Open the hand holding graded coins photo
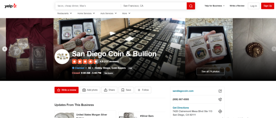The height and width of the screenshot is (118, 276). pyautogui.click(x=209, y=50)
